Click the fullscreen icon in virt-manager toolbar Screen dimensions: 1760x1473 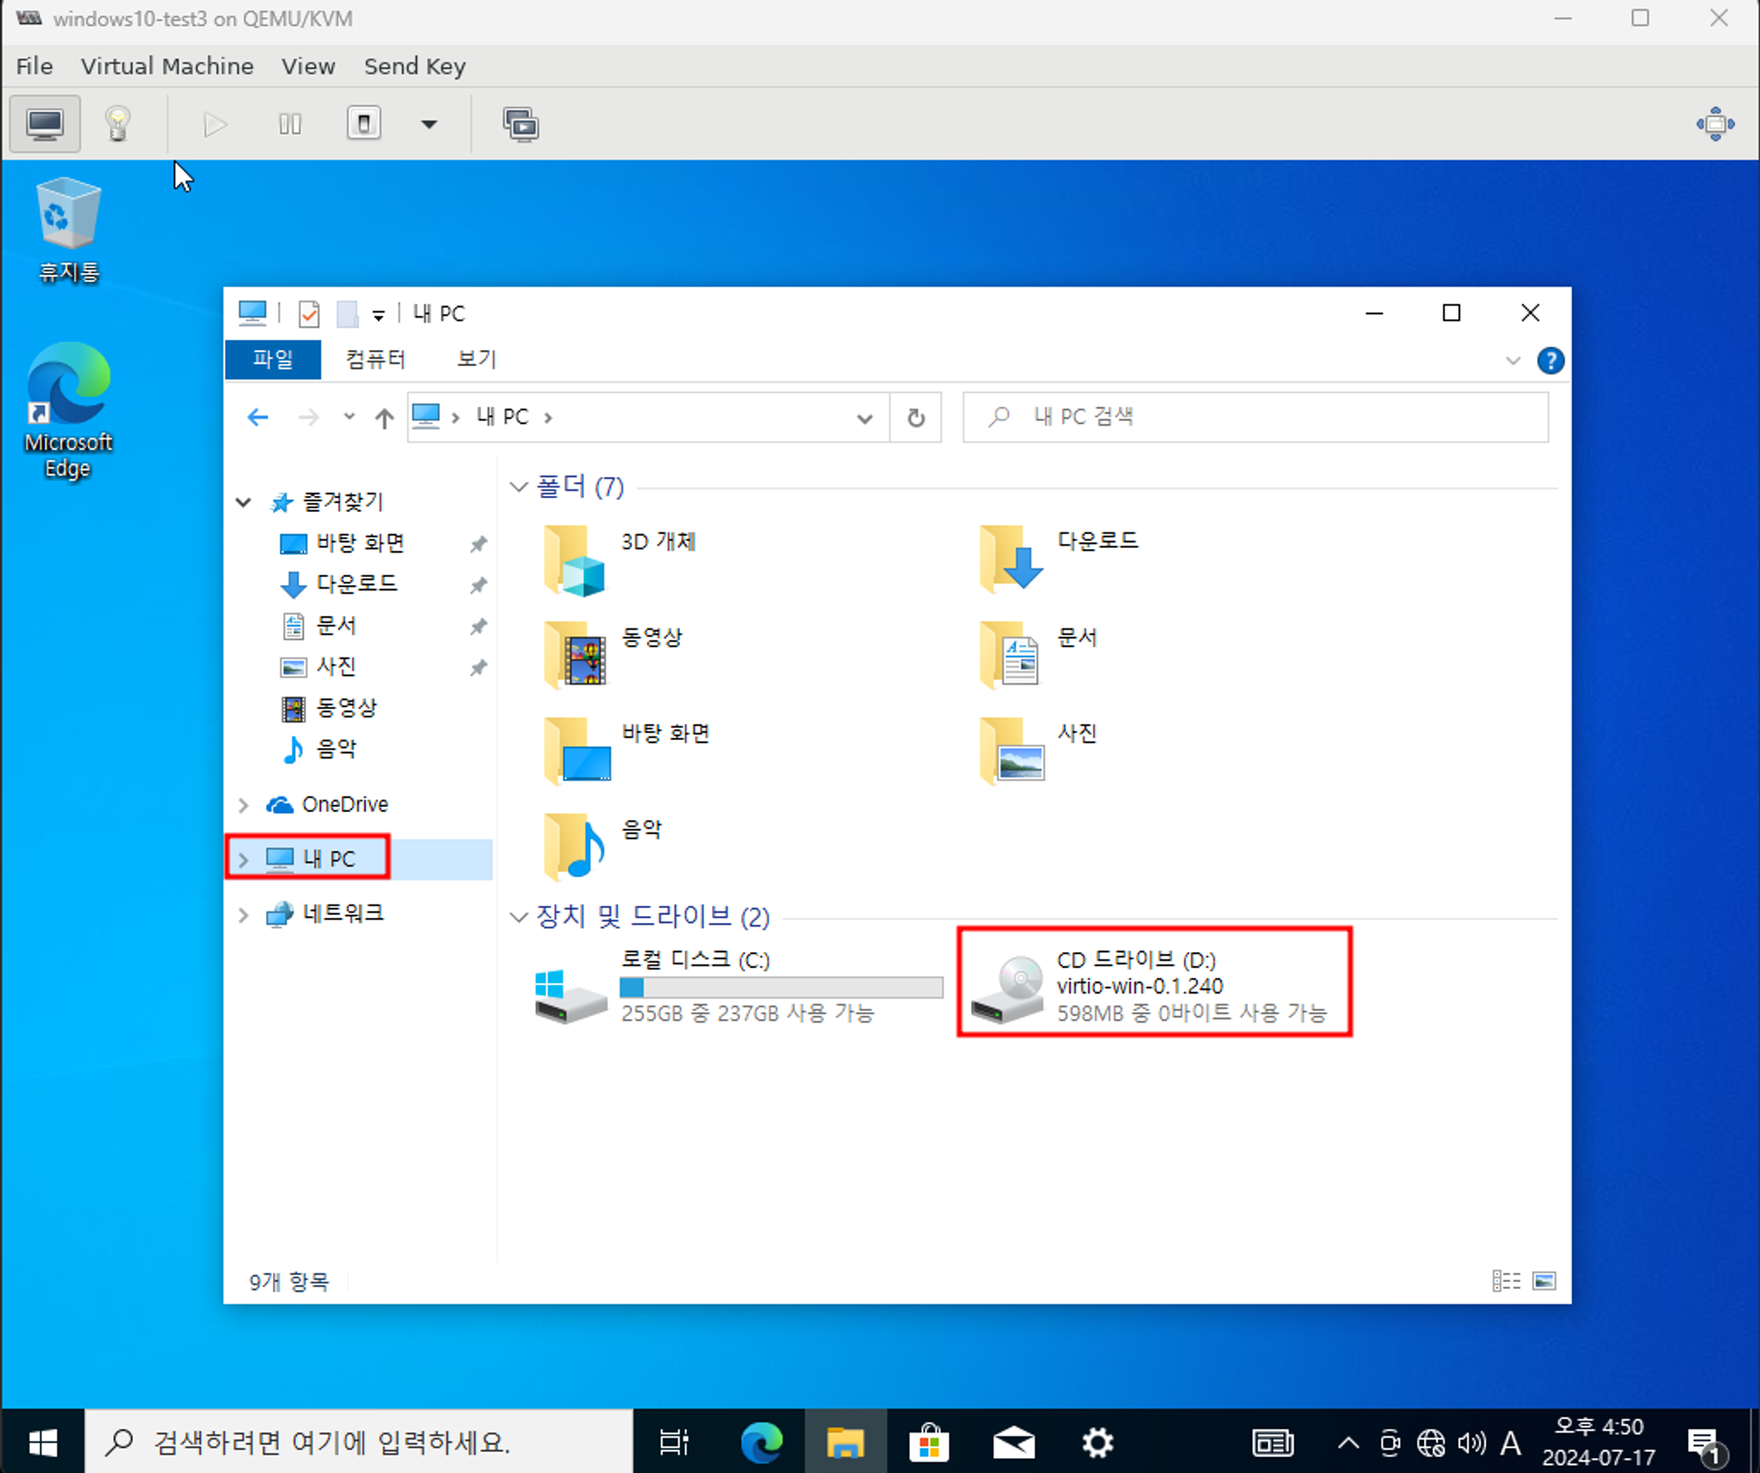[x=1714, y=124]
